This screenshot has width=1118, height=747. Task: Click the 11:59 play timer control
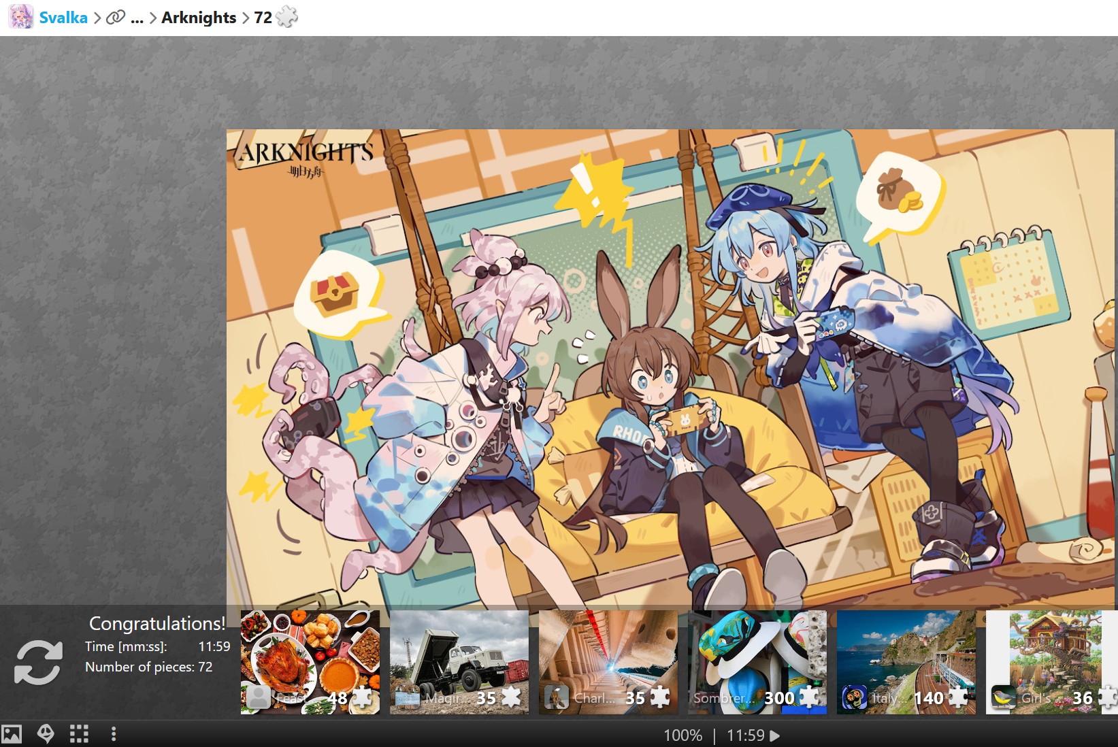(x=753, y=735)
